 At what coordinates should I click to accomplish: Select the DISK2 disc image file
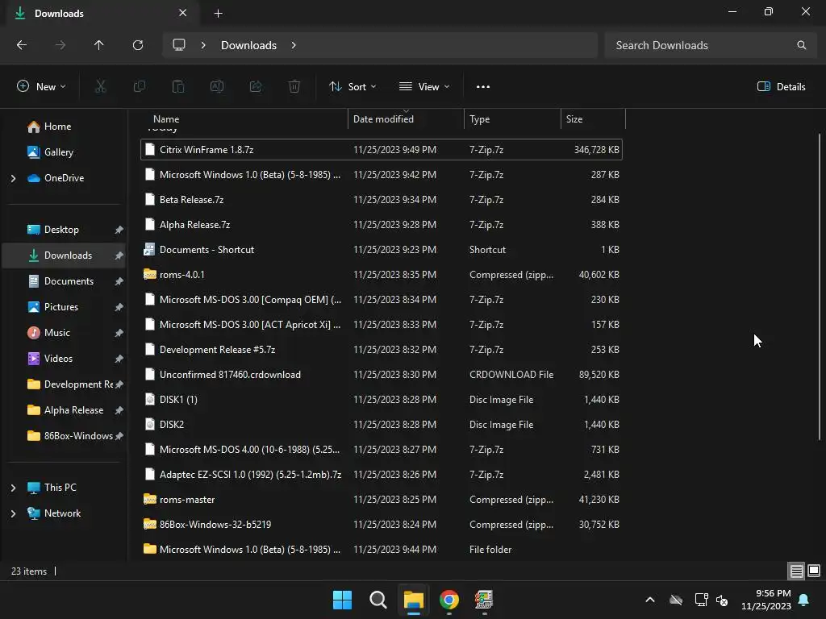tap(382, 424)
